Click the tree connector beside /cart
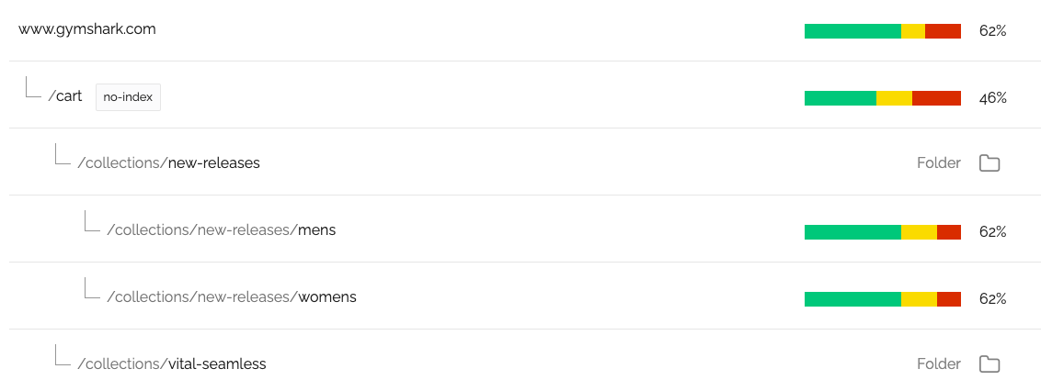Screen dimensions: 1041x380 click(33, 87)
